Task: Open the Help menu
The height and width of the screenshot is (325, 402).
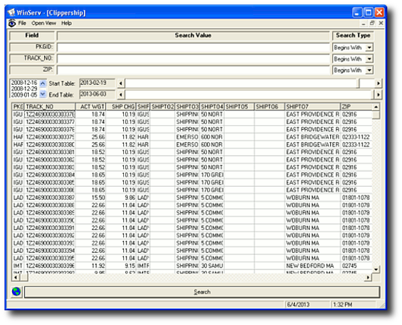Action: point(66,23)
